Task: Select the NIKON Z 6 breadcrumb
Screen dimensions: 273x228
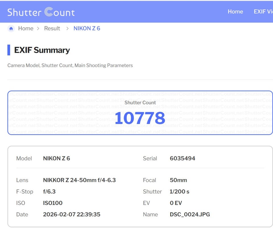Action: (87, 28)
